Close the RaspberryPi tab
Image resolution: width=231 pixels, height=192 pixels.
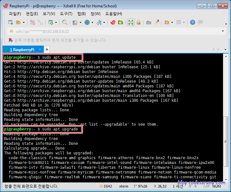point(40,49)
